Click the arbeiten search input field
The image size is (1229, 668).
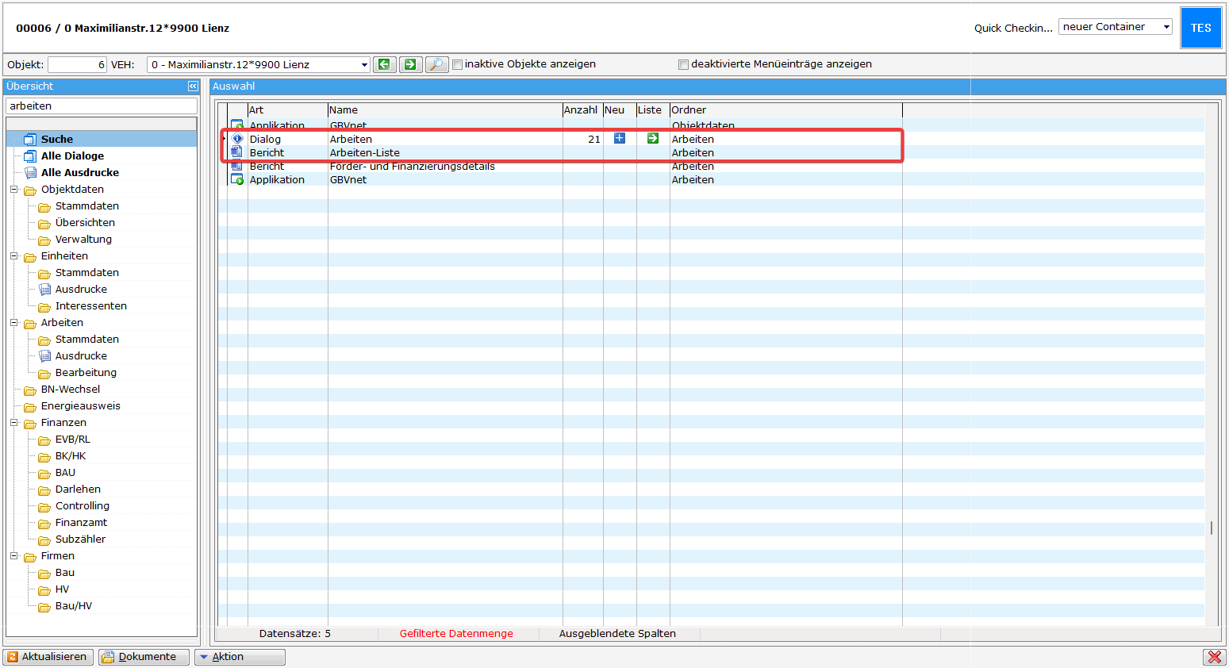pyautogui.click(x=101, y=106)
